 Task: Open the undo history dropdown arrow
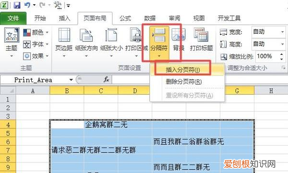(x=34, y=5)
